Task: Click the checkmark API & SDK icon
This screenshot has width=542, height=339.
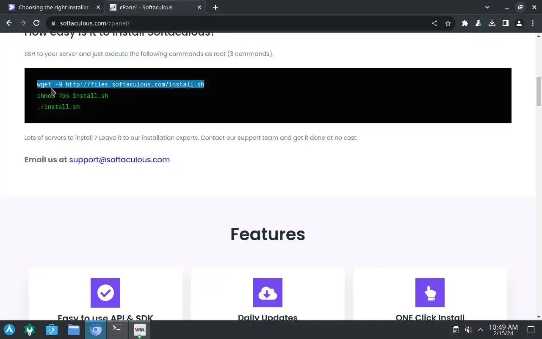Action: click(105, 293)
